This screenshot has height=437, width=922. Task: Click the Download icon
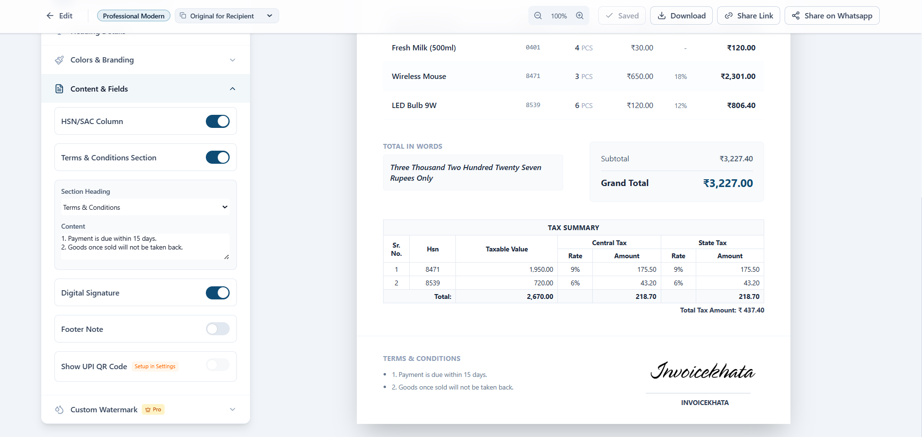(662, 16)
